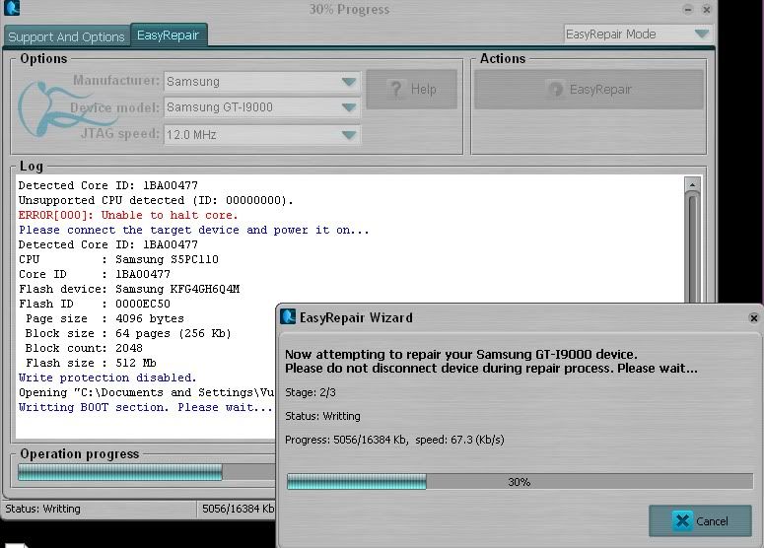The height and width of the screenshot is (548, 764).
Task: Click the '30% Progress' window title
Action: pyautogui.click(x=349, y=9)
